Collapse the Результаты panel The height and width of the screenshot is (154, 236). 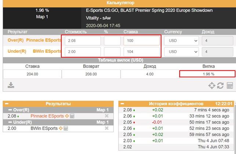click(x=6, y=104)
